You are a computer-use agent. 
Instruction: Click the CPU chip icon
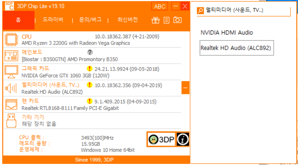pyautogui.click(x=12, y=39)
